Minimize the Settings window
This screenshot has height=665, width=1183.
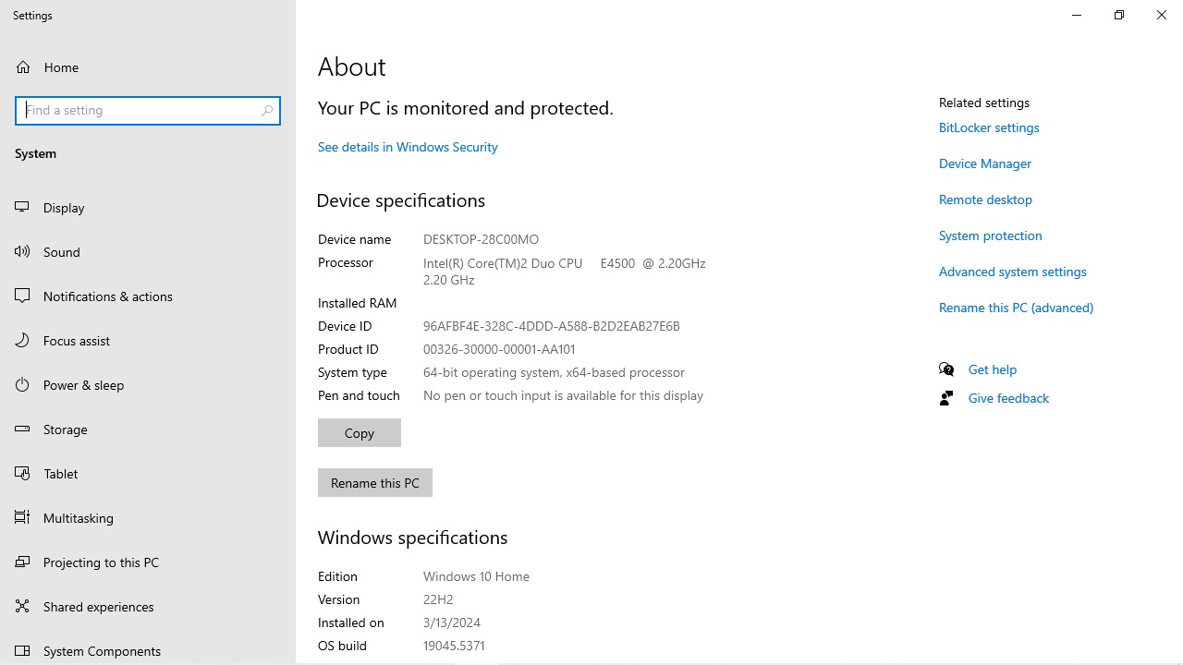[x=1077, y=15]
